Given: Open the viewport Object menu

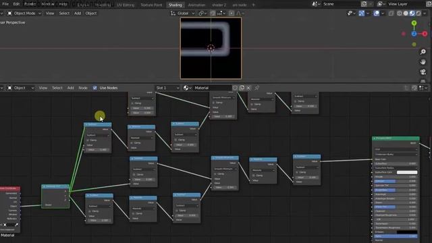Looking at the screenshot, I should click(x=91, y=13).
